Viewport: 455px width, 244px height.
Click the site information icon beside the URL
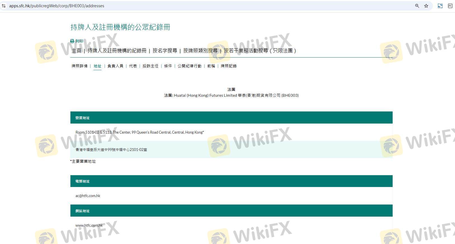pyautogui.click(x=4, y=6)
